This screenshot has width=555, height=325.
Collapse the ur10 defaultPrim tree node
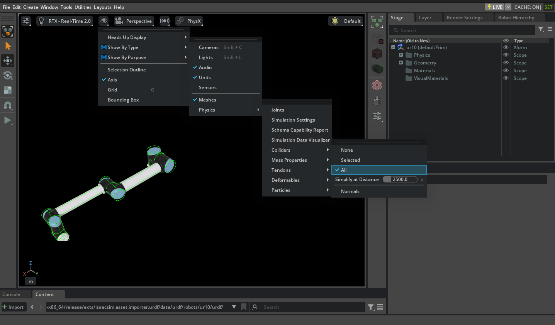point(393,47)
